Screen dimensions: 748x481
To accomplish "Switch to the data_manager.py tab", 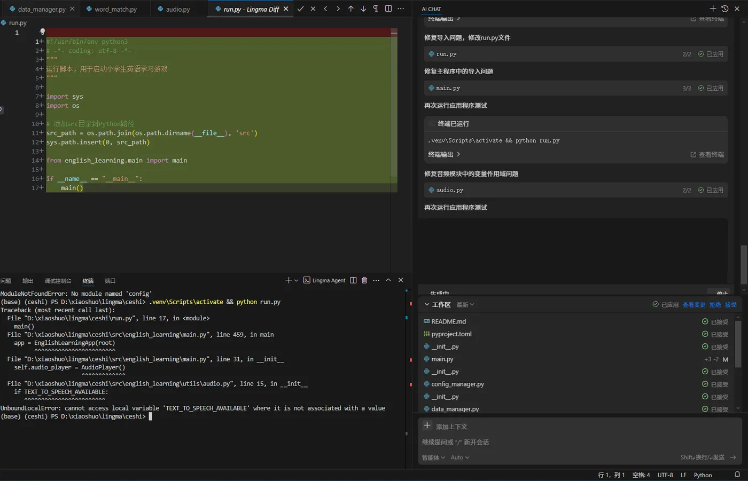I will click(42, 9).
